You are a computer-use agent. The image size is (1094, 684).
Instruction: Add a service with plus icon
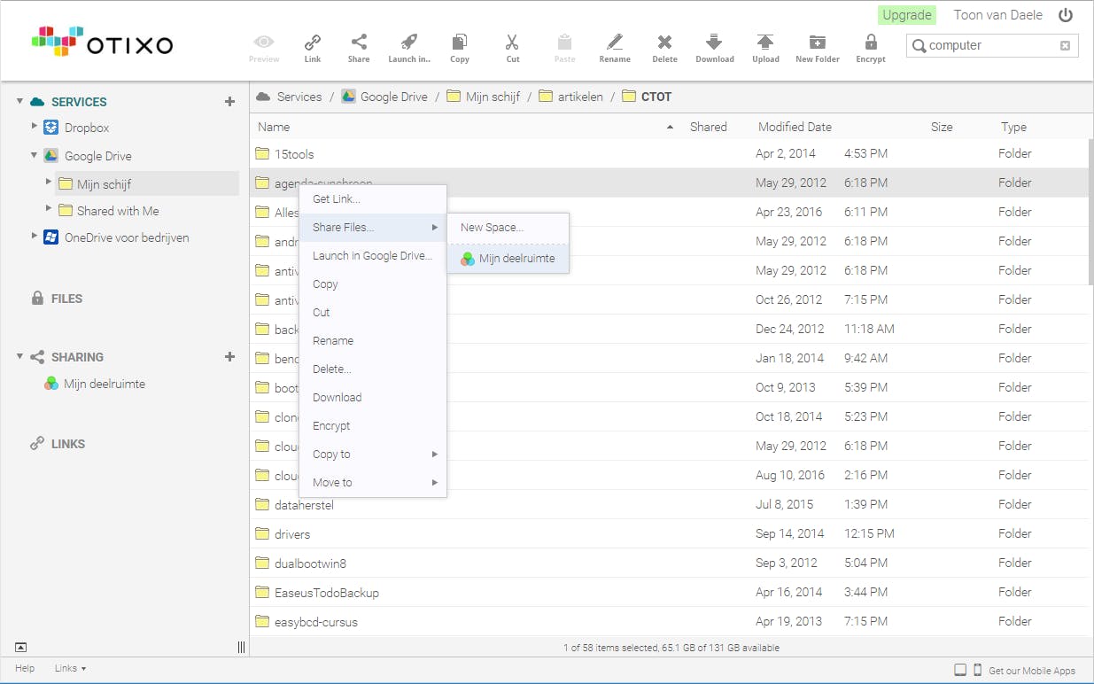pyautogui.click(x=229, y=102)
